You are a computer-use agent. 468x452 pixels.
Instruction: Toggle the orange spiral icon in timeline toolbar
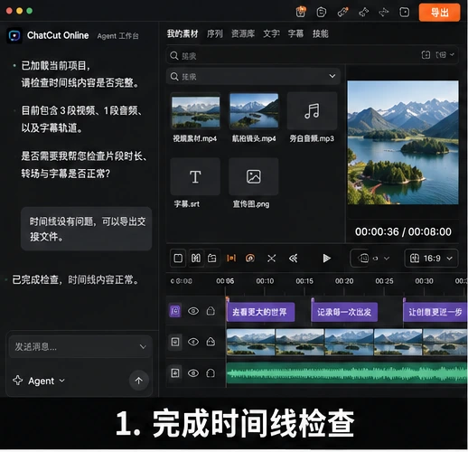click(250, 259)
